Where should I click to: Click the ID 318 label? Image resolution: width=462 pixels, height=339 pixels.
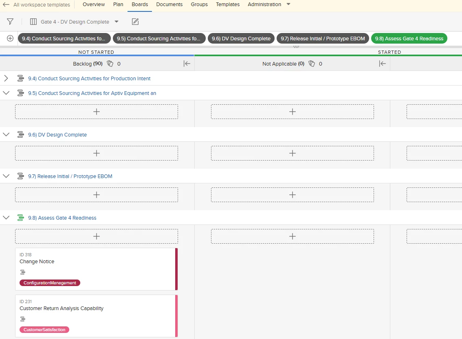(25, 255)
